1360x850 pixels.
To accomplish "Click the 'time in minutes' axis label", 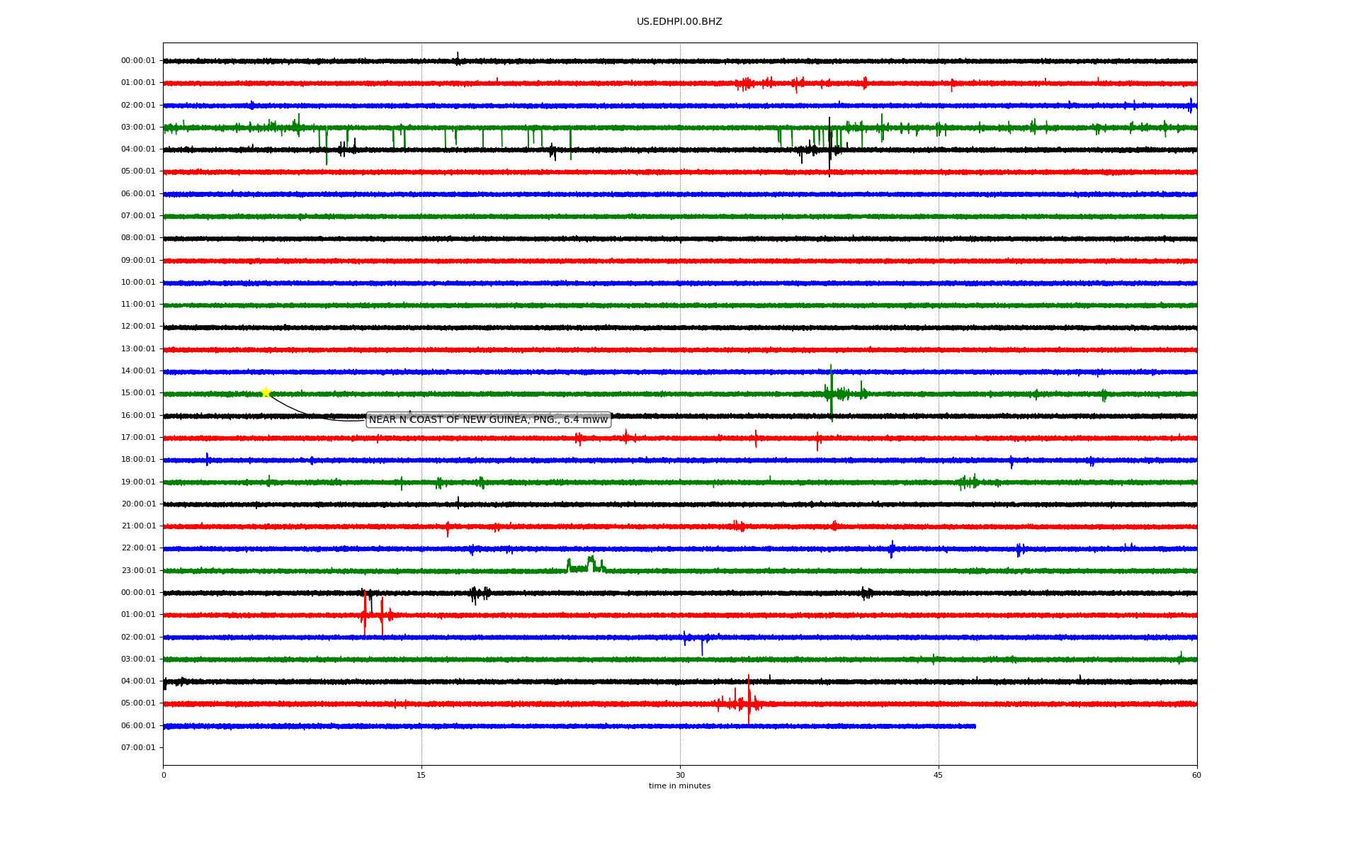I will tap(679, 786).
